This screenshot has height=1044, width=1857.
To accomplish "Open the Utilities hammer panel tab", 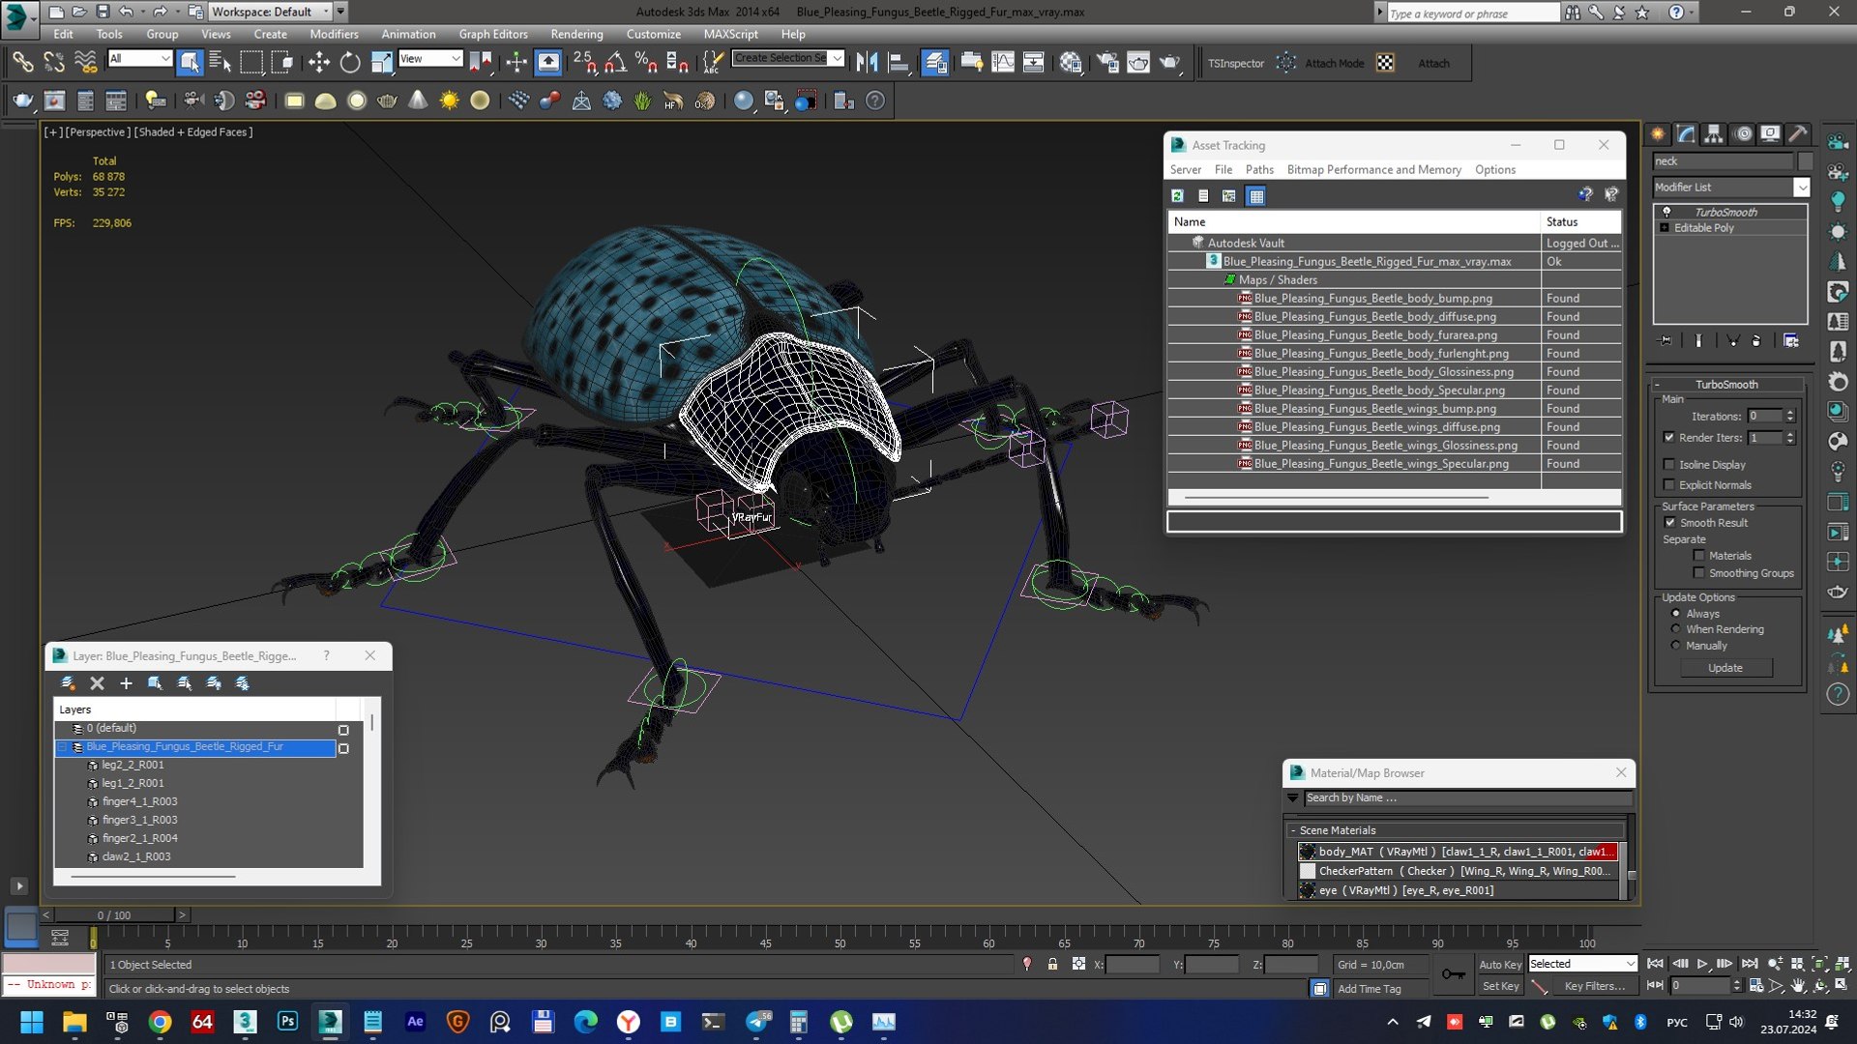I will click(1797, 134).
